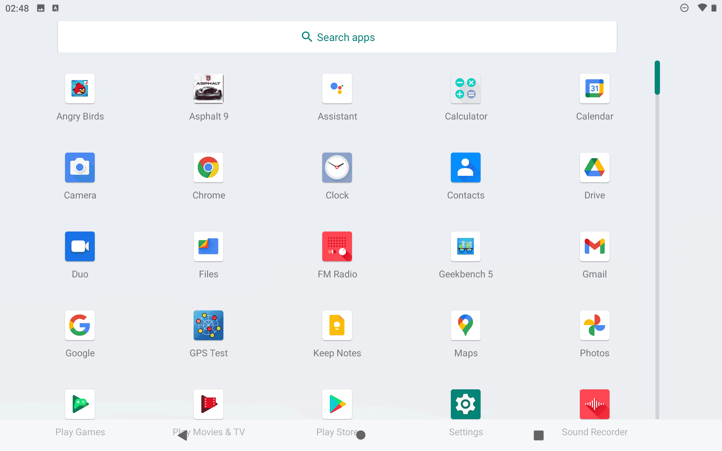Open the FM Radio app
722x451 pixels.
(337, 247)
